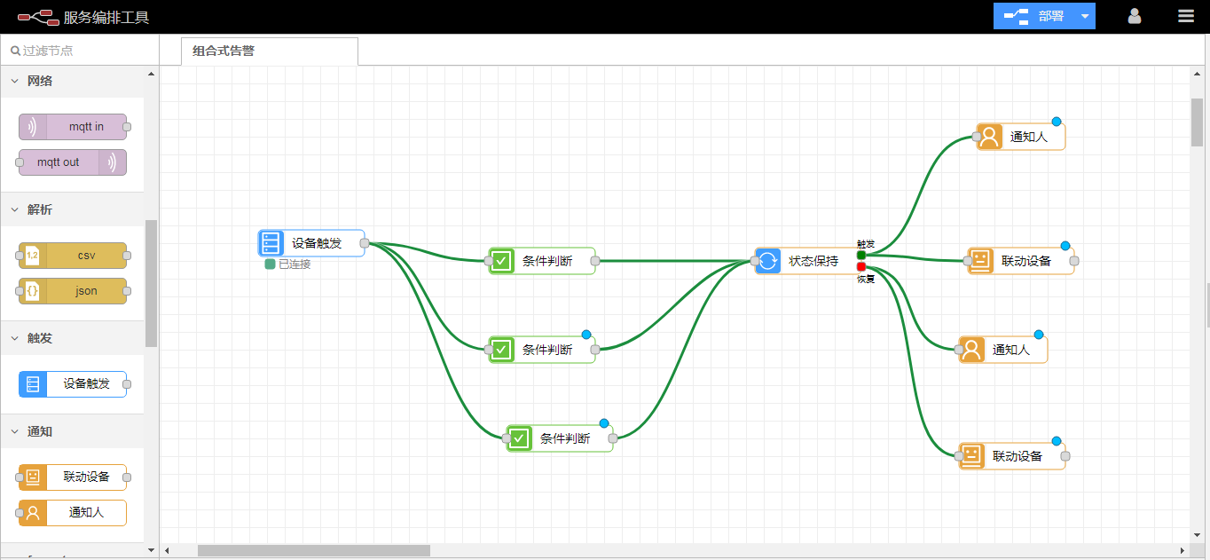Collapse the 解析 palette category
Screen dimensions: 1210x560
point(15,209)
